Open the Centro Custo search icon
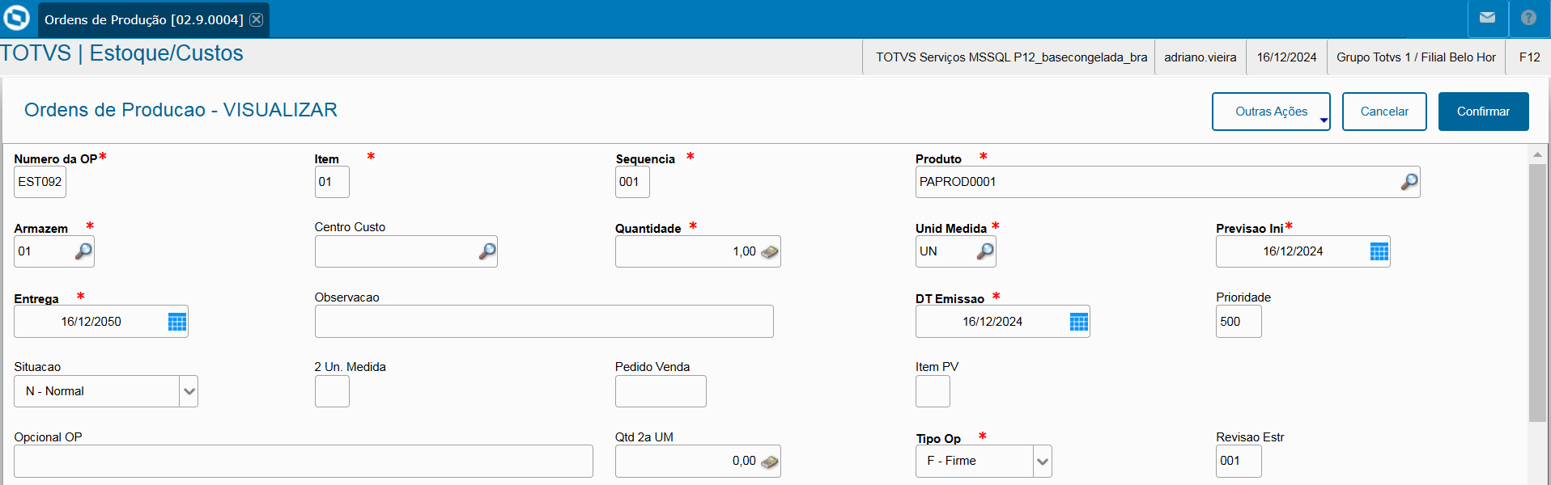This screenshot has height=485, width=1551. click(487, 251)
